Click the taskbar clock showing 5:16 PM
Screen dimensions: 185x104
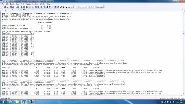pos(179,102)
